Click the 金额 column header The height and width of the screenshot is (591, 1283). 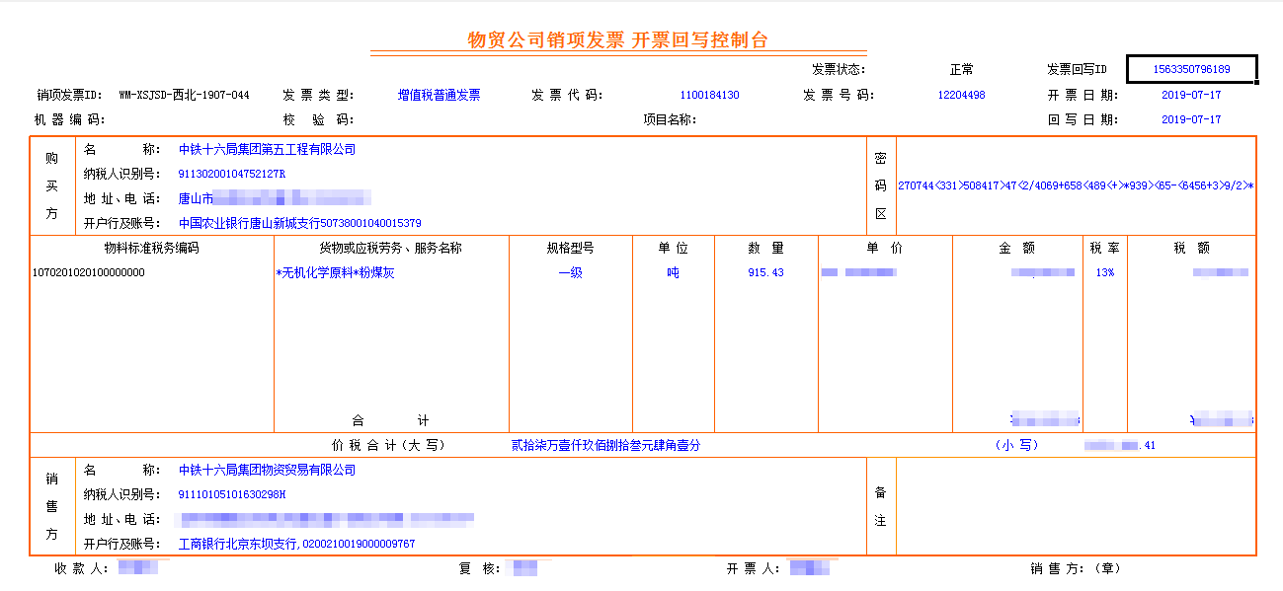point(1017,249)
